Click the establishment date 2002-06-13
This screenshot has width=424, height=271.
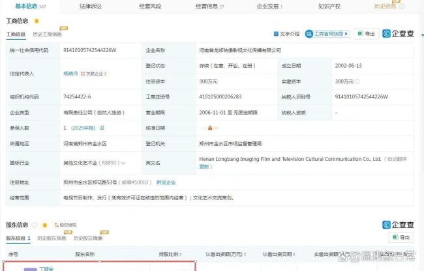coord(348,66)
